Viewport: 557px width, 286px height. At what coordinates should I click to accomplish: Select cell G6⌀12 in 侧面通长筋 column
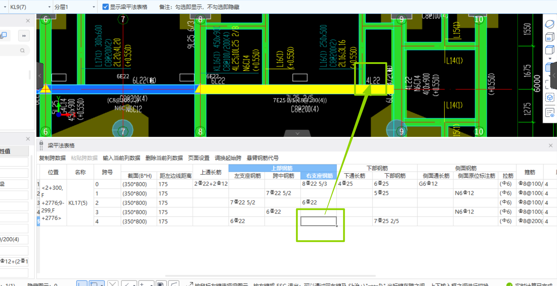(x=435, y=184)
